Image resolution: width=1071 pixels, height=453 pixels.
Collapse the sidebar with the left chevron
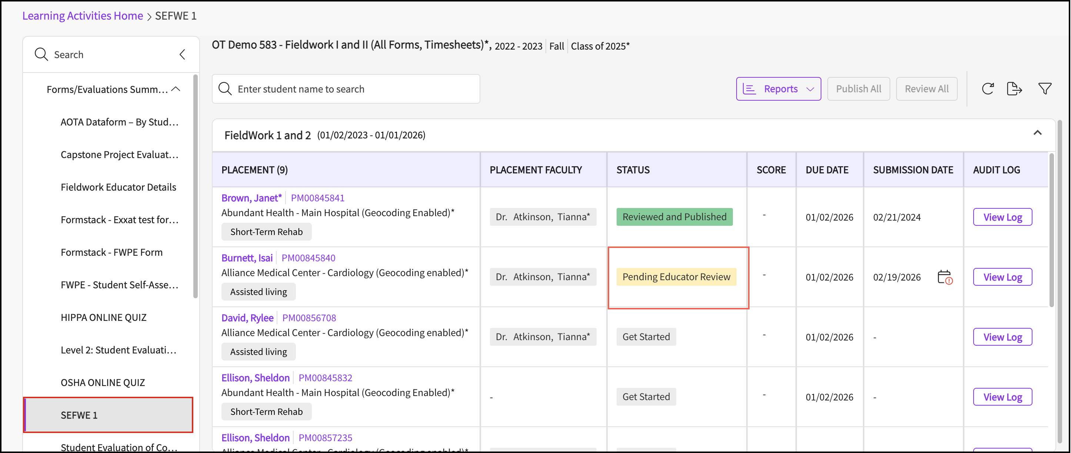pos(182,54)
